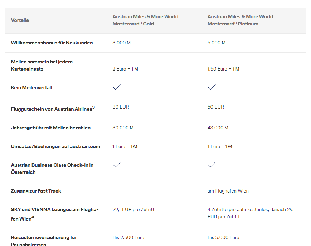The width and height of the screenshot is (311, 246).
Task: Open footnote 4 beside Flughafen Wien lounges
Action: coord(33,217)
